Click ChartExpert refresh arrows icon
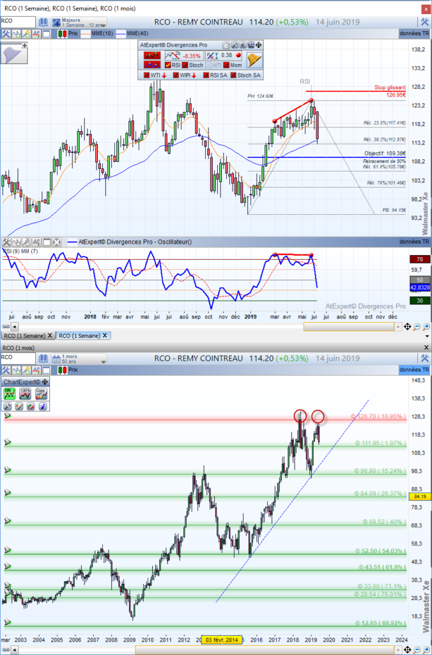Screen dimensions: 432x655 pyautogui.click(x=31, y=406)
